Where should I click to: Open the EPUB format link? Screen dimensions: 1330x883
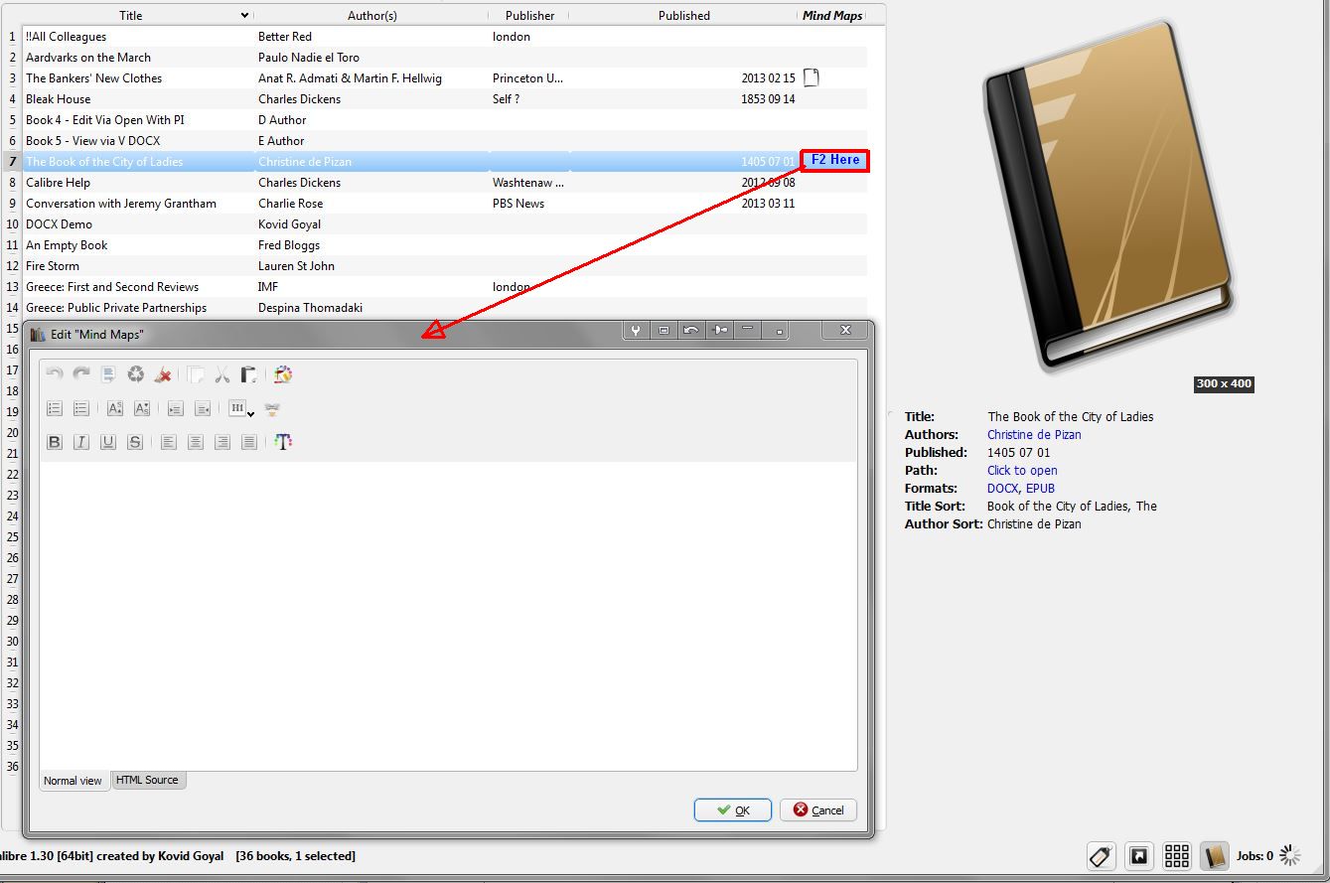tap(1040, 489)
